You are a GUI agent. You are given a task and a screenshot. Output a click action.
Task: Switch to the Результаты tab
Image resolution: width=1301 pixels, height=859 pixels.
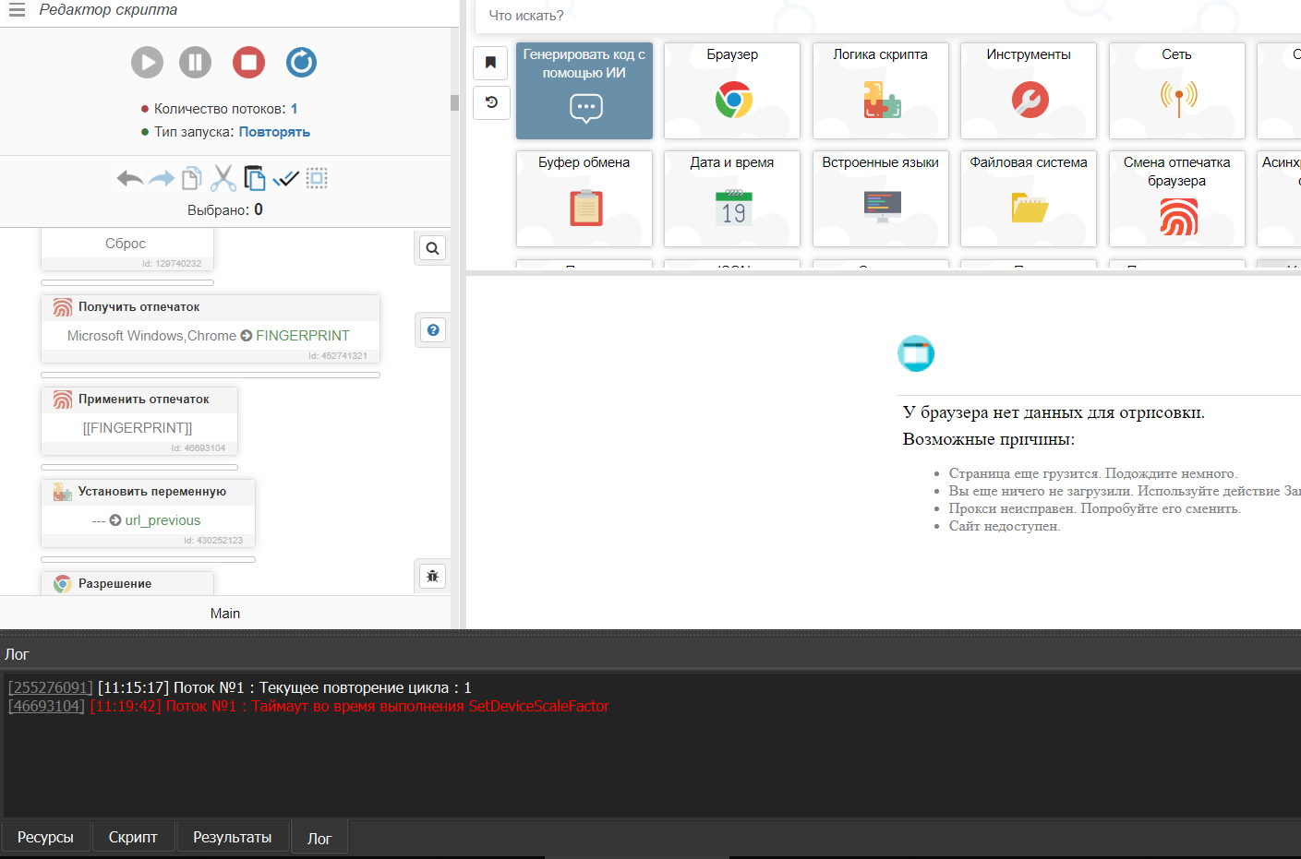[x=232, y=837]
